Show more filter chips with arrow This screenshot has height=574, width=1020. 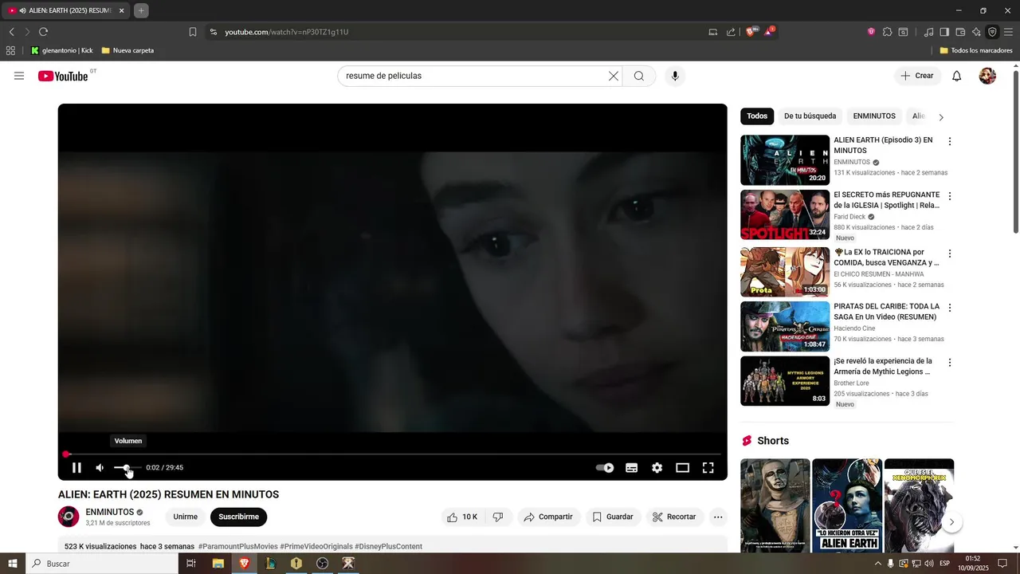tap(941, 117)
